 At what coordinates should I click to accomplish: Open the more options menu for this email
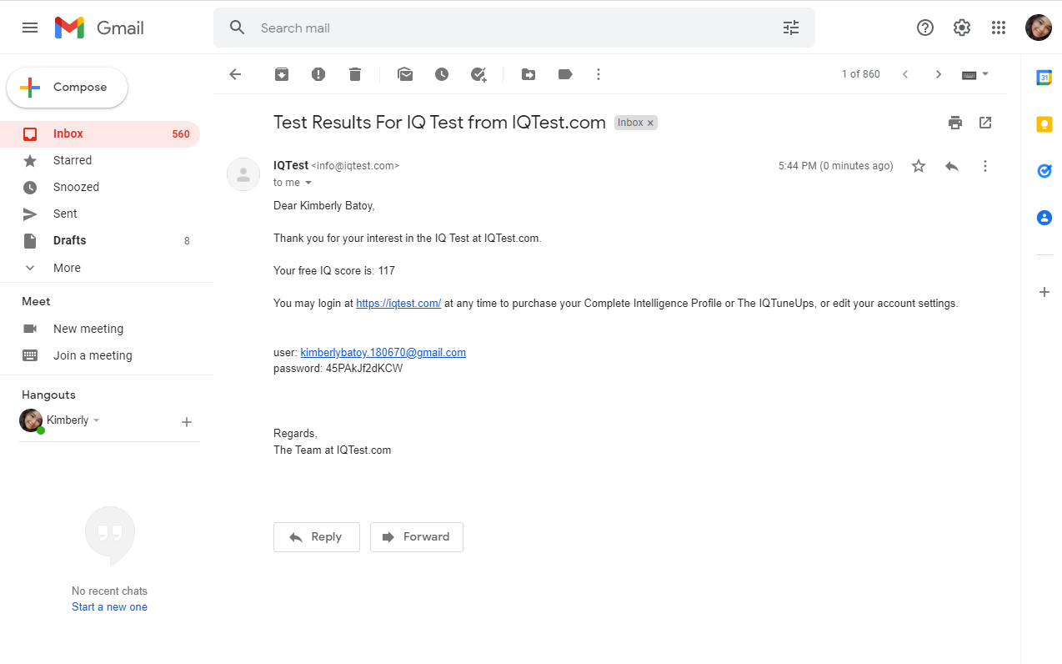pyautogui.click(x=985, y=166)
